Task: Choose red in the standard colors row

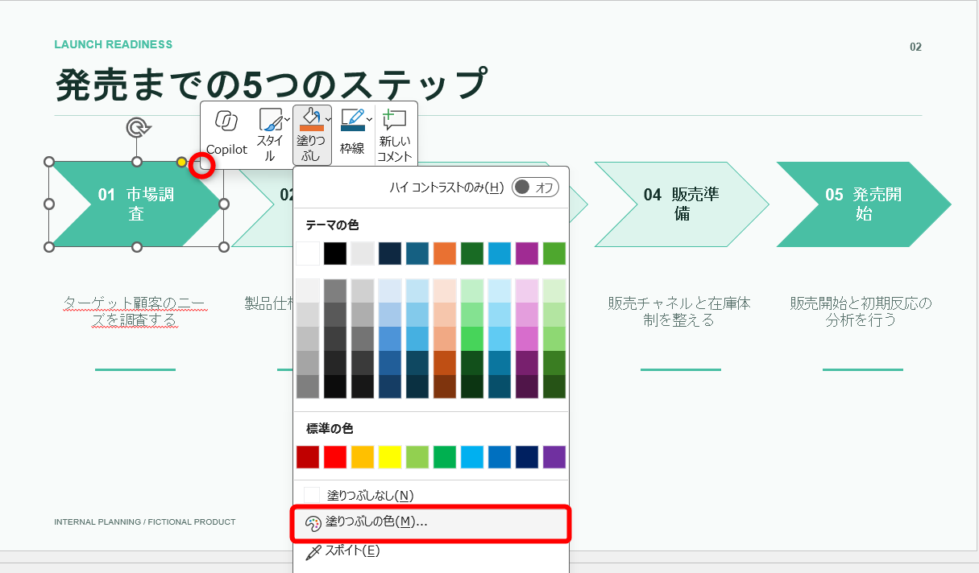Action: (335, 457)
